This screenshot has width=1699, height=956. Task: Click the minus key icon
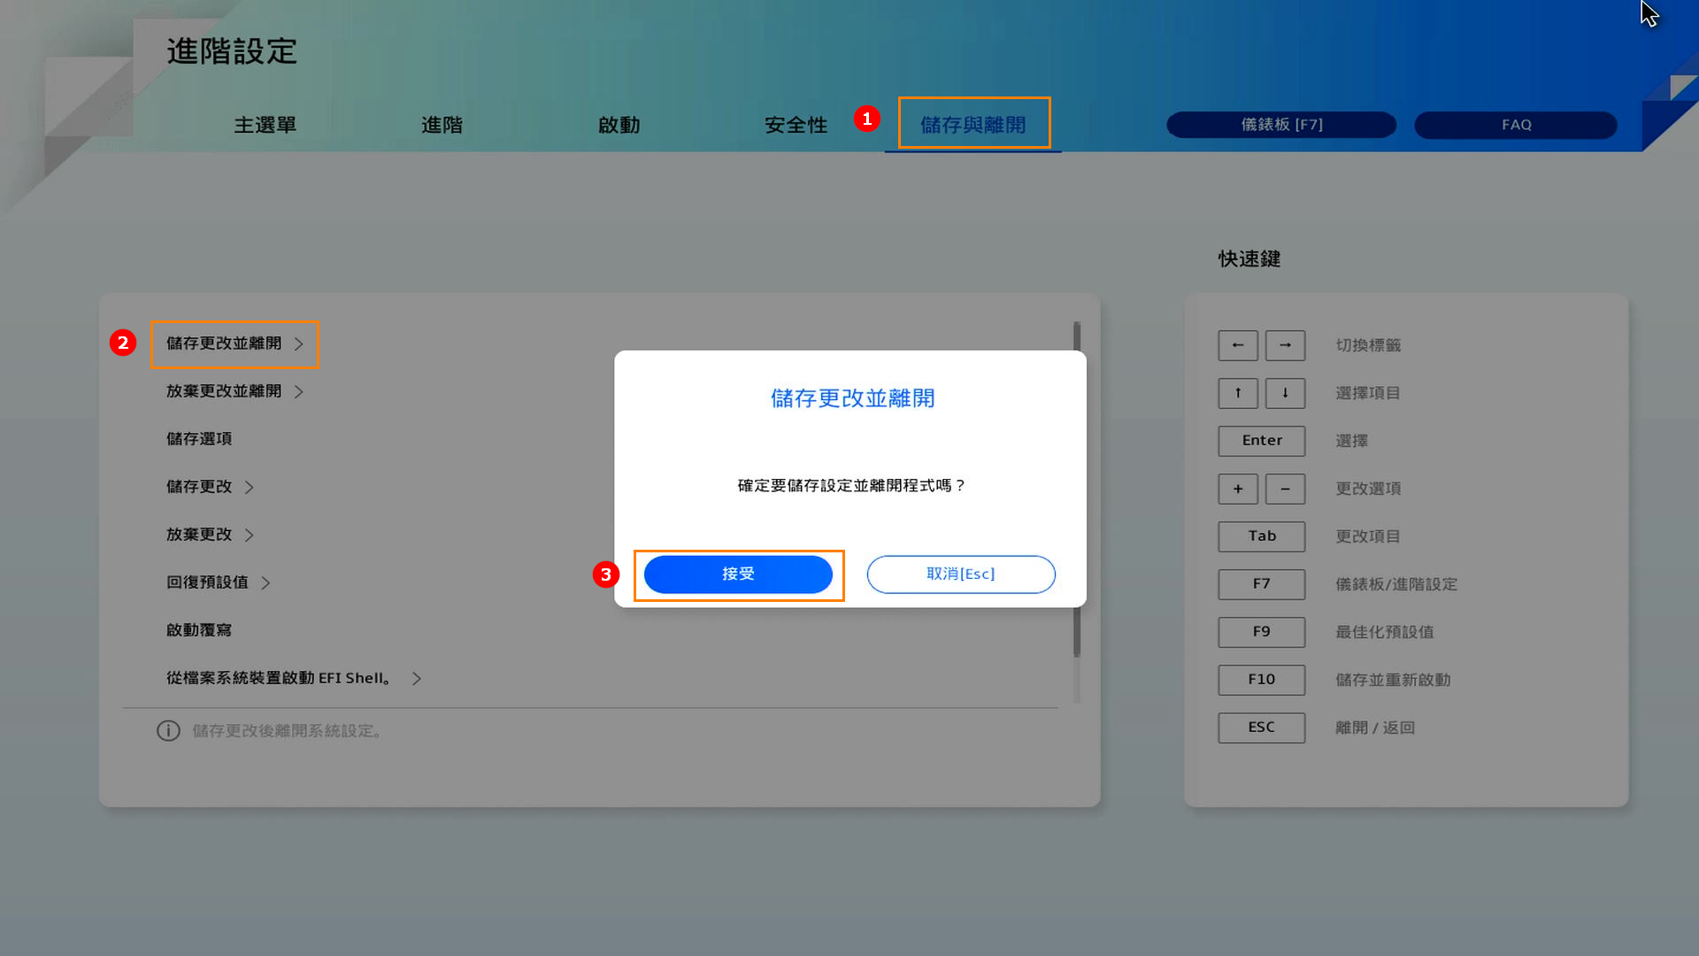[1285, 489]
